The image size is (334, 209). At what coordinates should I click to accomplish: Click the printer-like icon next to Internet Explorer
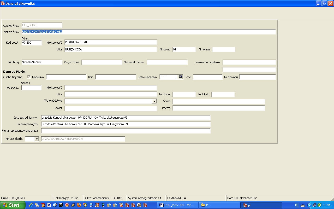[x=37, y=205]
